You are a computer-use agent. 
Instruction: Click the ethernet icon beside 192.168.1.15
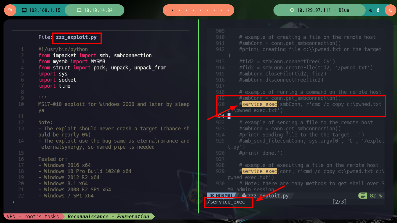(24, 10)
